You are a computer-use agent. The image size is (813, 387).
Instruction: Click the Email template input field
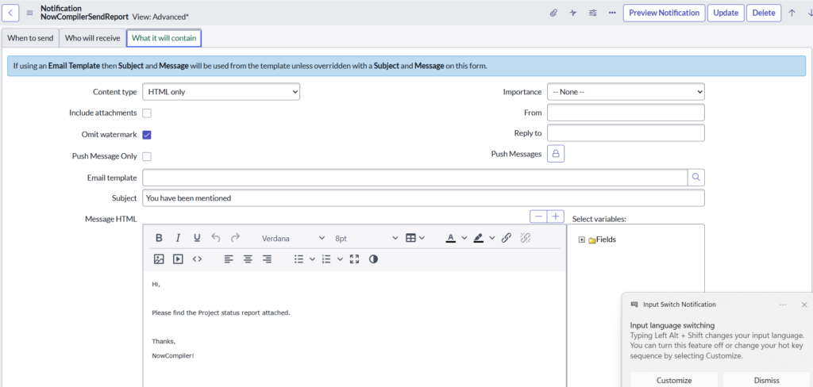coord(415,177)
